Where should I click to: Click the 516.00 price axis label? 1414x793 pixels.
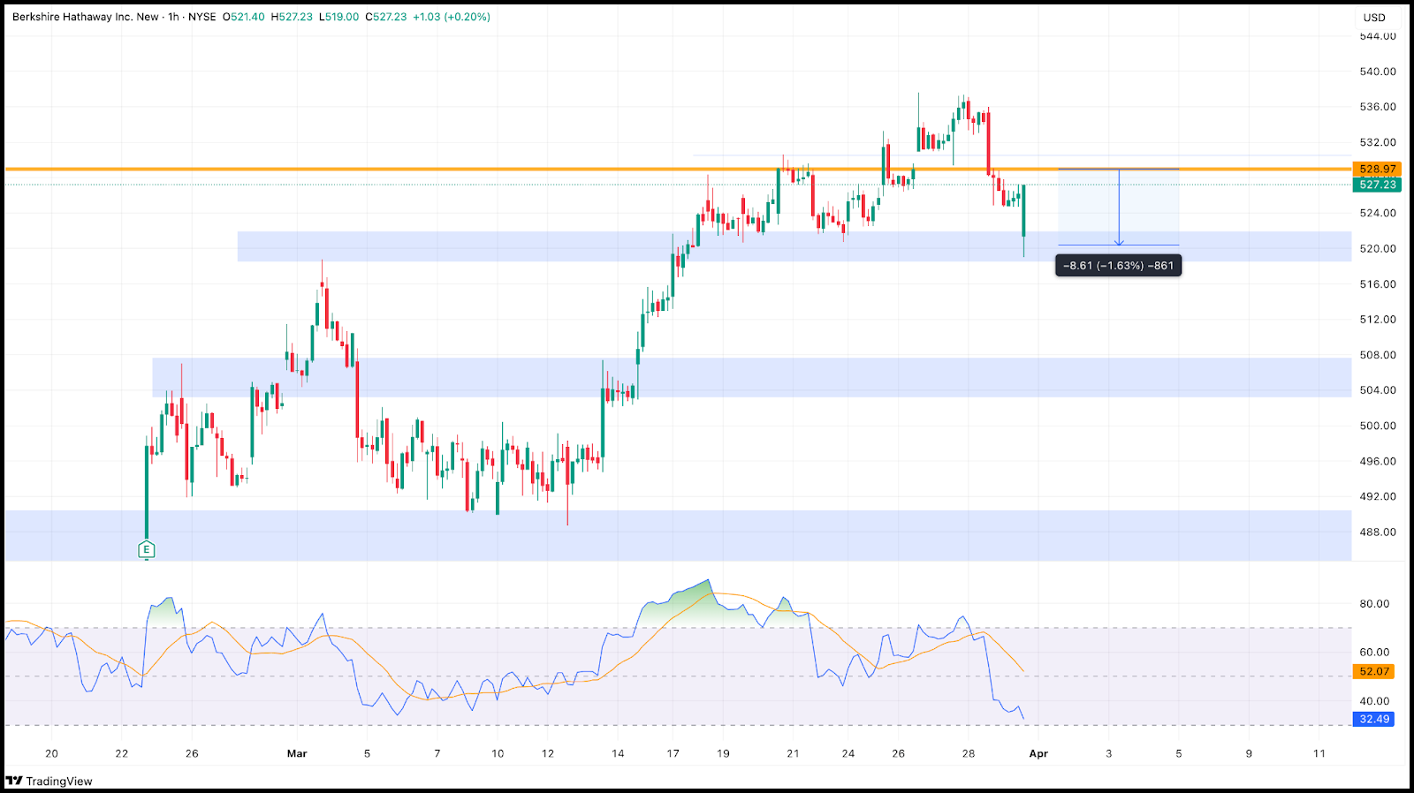1378,284
